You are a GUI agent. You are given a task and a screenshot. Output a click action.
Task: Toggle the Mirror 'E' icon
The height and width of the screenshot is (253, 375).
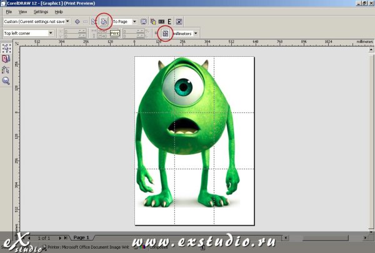169,22
